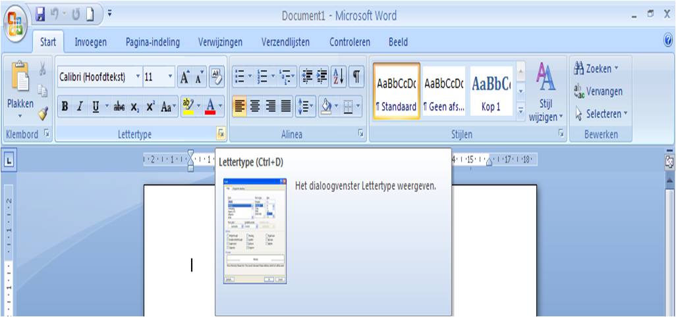
Task: Open the Alinea dialog launcher
Action: coord(361,134)
